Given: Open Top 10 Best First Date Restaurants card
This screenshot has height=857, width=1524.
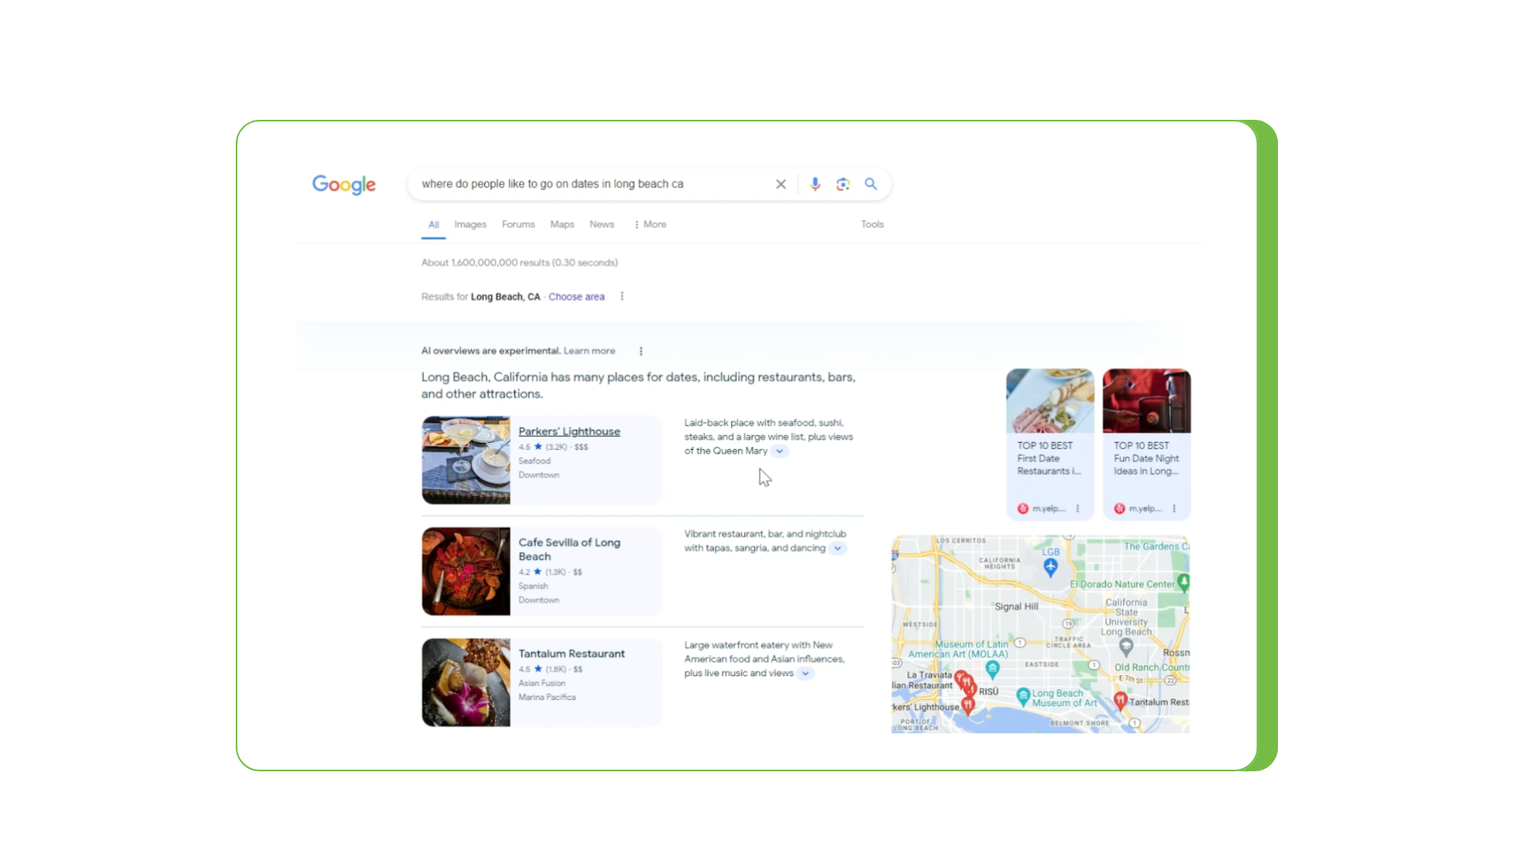Looking at the screenshot, I should (x=1050, y=444).
